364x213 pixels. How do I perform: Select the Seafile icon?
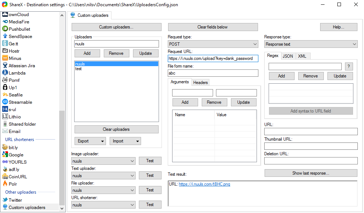pos(5,95)
